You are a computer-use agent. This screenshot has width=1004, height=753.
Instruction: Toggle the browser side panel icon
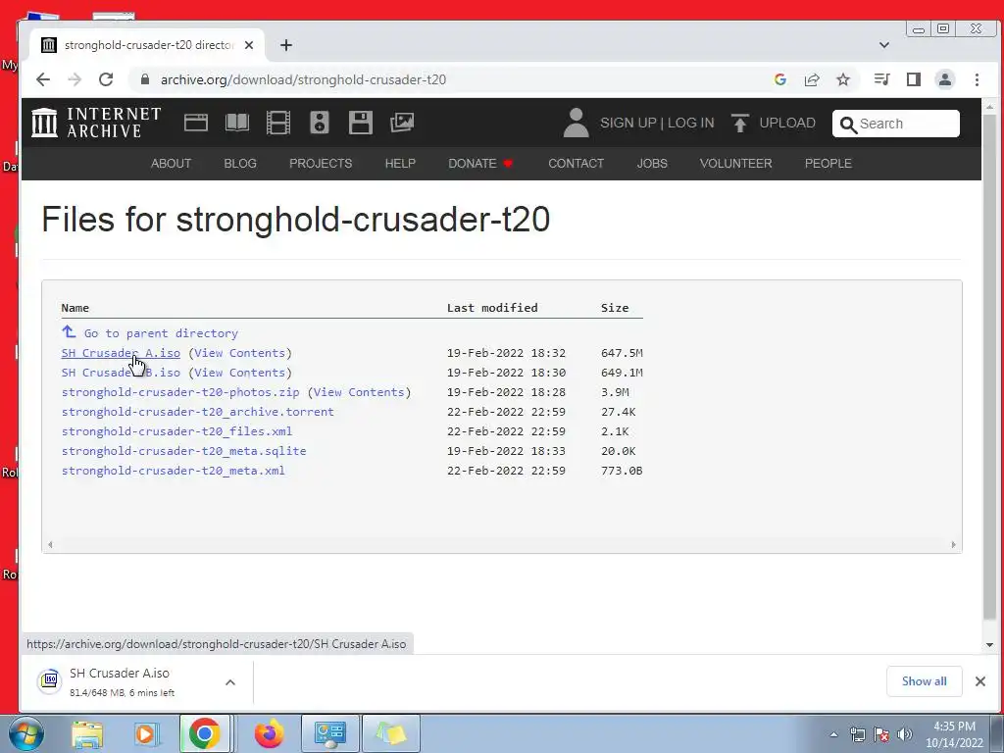pyautogui.click(x=913, y=79)
